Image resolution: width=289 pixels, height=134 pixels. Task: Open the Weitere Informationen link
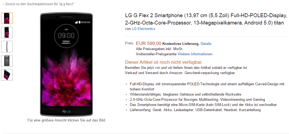click(x=195, y=54)
